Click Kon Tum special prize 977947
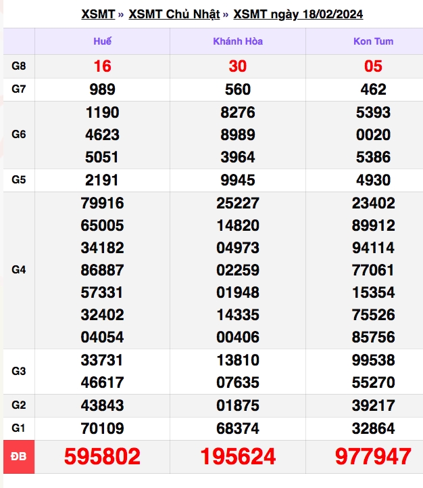The width and height of the screenshot is (423, 488). (373, 456)
